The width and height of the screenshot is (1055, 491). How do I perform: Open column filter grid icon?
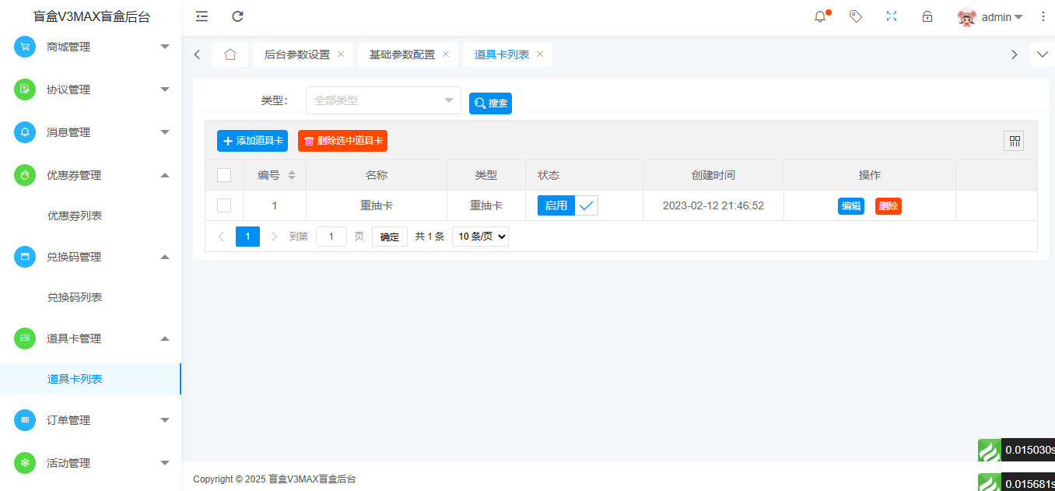[1014, 141]
